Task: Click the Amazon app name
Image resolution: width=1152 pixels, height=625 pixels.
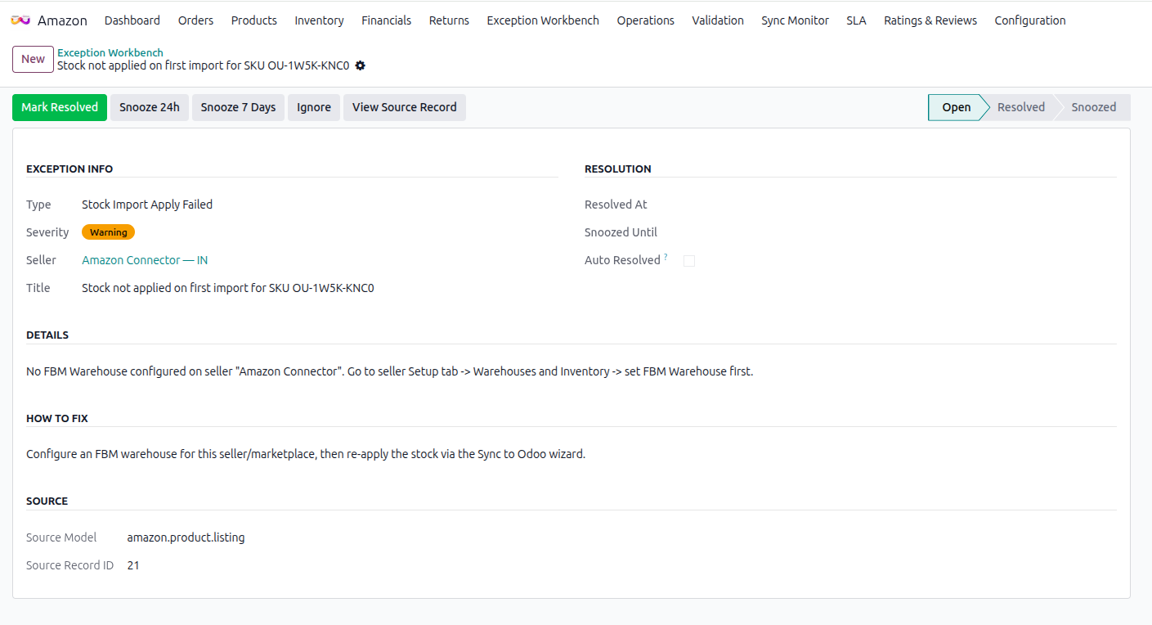Action: 62,20
